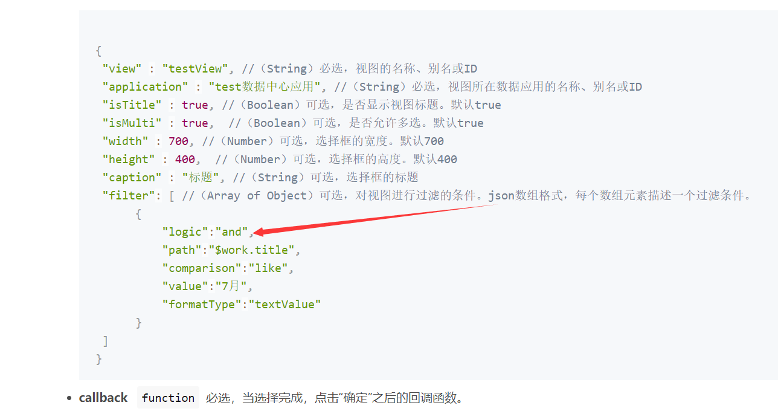The height and width of the screenshot is (417, 778).
Task: Click the 400 value after "height"
Action: tap(185, 160)
